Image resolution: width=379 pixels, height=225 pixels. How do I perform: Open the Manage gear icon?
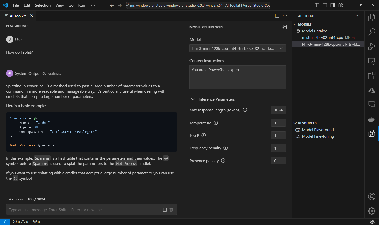click(x=372, y=211)
